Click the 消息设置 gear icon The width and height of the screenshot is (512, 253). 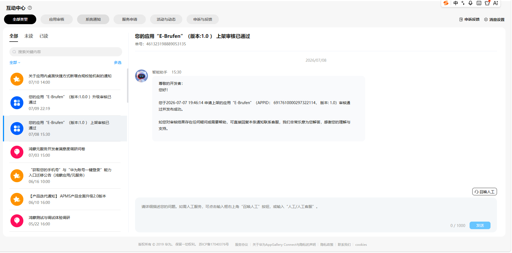(486, 19)
